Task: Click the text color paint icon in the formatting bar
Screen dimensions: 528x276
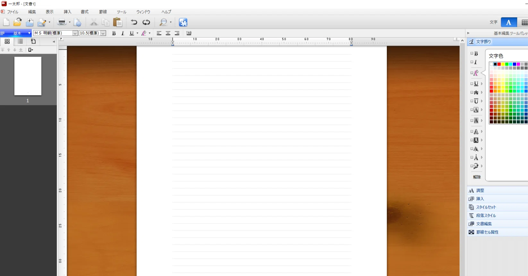Action: click(x=144, y=33)
